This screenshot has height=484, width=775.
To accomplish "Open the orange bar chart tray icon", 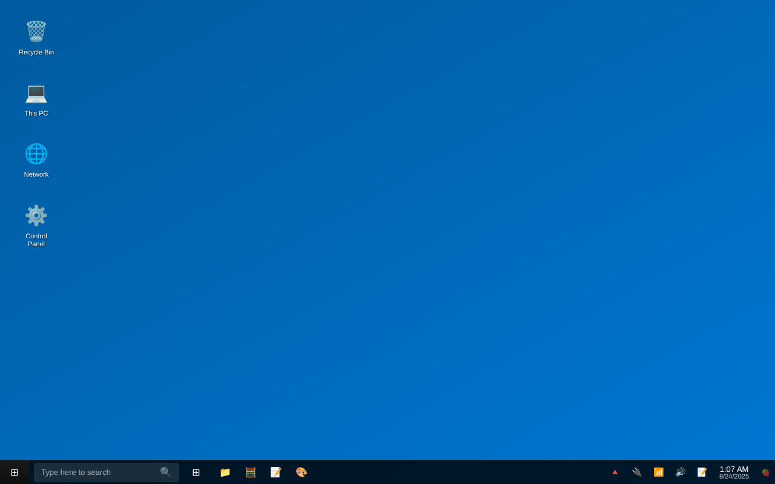I will pyautogui.click(x=658, y=471).
